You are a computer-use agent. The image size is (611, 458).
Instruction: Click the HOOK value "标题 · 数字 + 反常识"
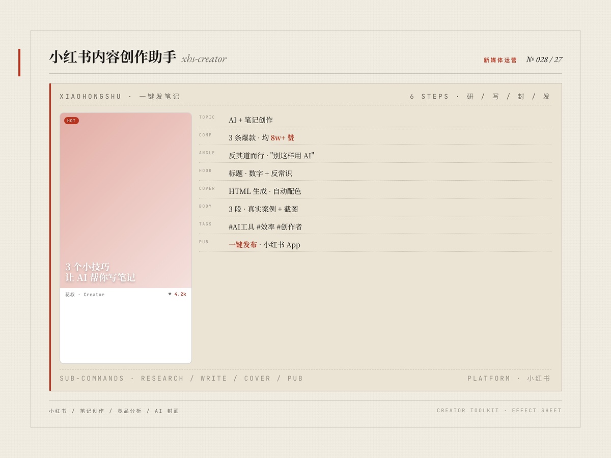coord(260,174)
